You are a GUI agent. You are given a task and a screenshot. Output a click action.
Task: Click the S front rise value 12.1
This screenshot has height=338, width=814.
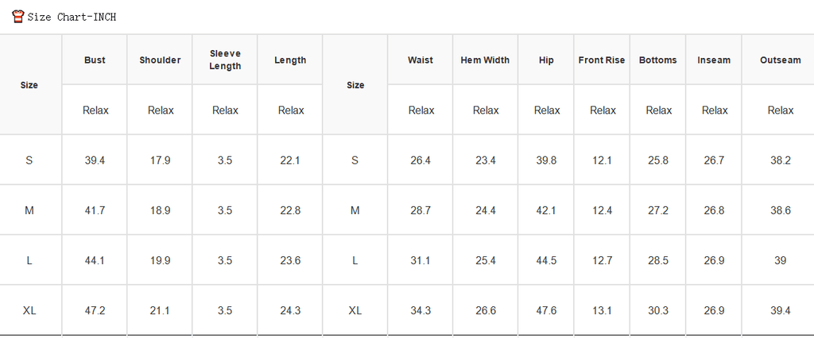pyautogui.click(x=602, y=161)
